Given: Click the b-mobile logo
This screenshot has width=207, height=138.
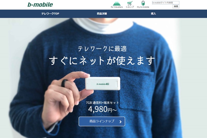Looking at the screenshot, I should click(x=40, y=5).
